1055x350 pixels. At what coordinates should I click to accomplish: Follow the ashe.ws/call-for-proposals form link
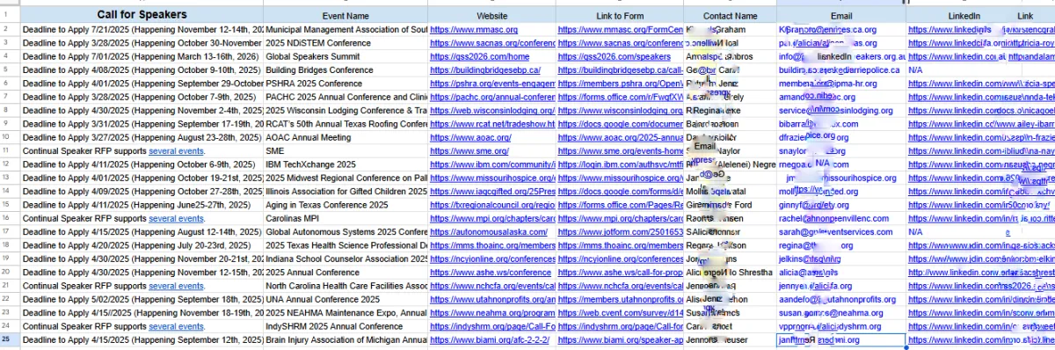click(x=621, y=272)
